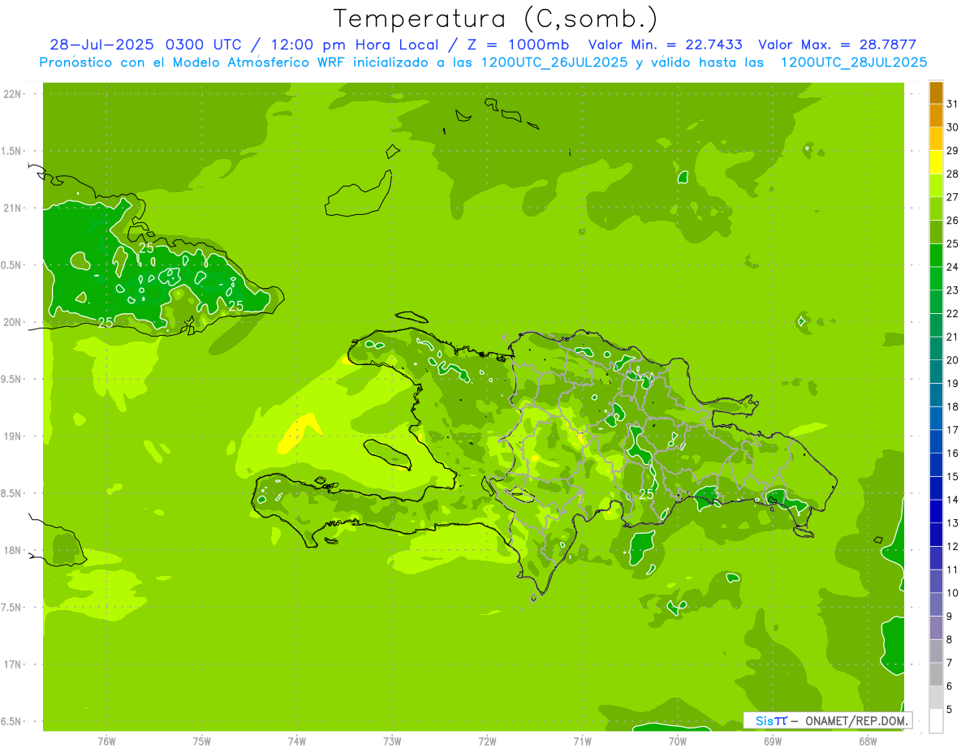Click the "74W" longitude label

click(297, 742)
